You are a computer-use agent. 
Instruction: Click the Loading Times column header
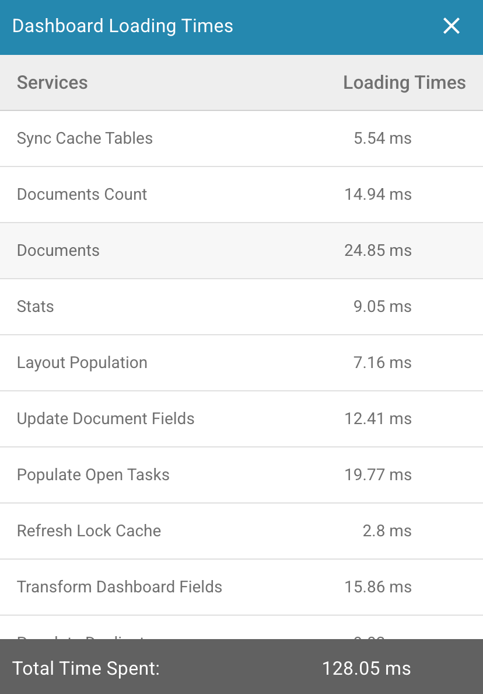point(404,82)
